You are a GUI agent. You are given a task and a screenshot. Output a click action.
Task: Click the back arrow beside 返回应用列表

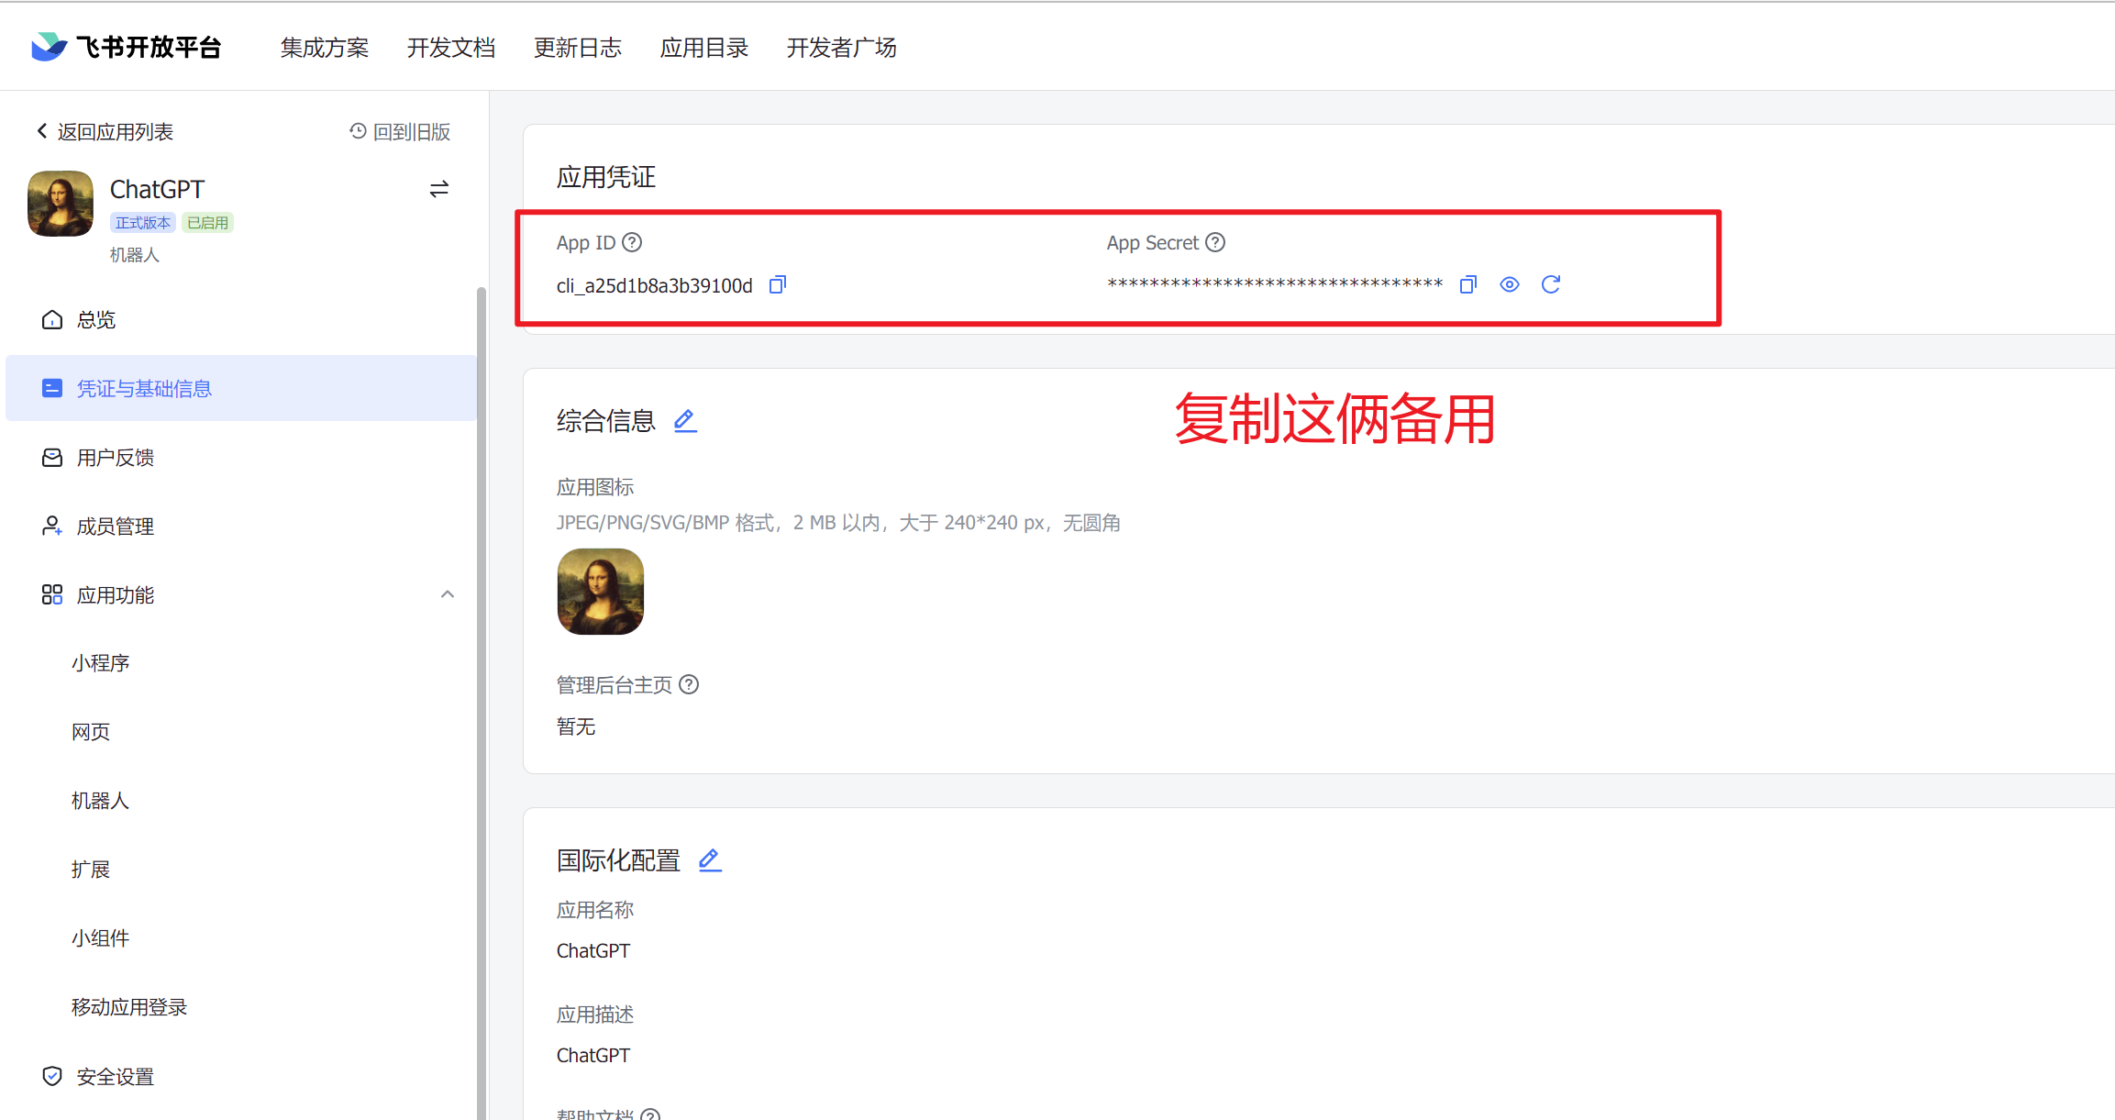41,131
